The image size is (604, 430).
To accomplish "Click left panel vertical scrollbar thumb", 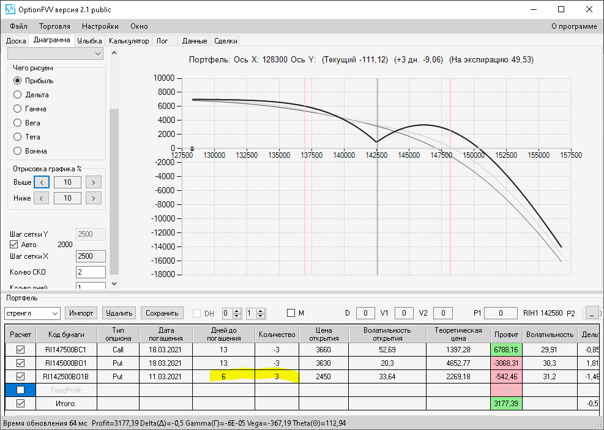I will (x=114, y=191).
